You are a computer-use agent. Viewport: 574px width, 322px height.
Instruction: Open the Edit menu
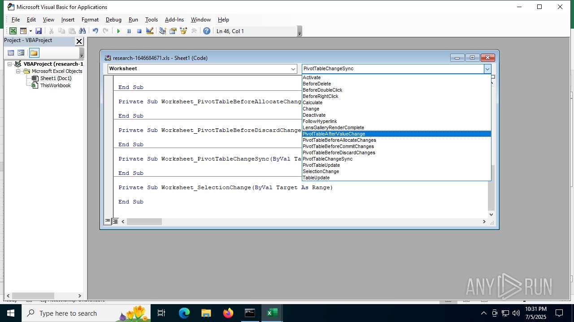coord(31,20)
